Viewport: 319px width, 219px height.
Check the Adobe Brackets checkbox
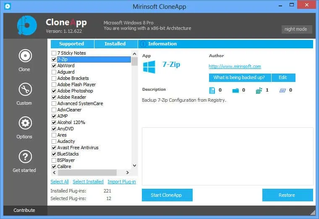pyautogui.click(x=54, y=79)
